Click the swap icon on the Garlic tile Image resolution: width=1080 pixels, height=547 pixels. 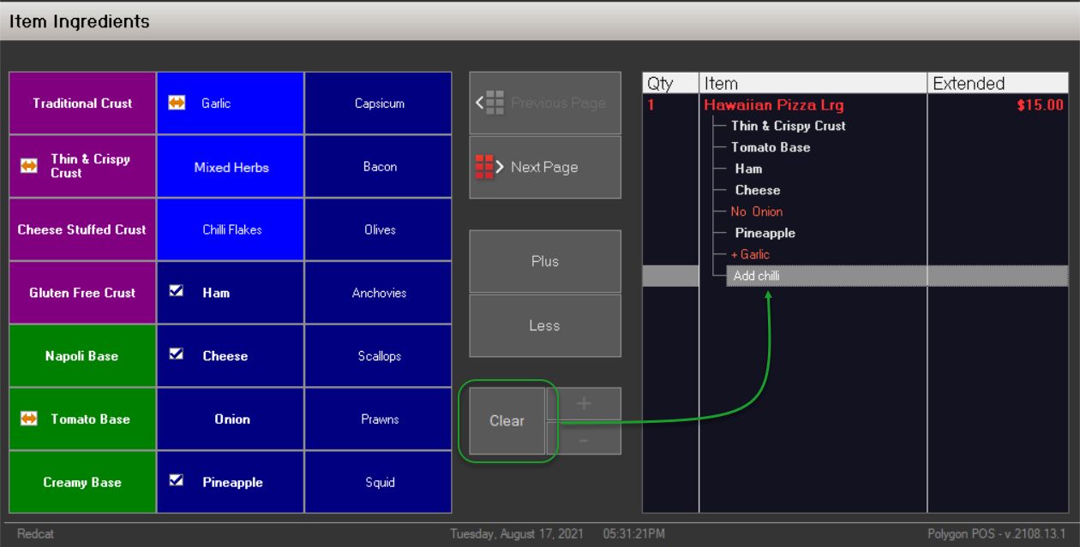pyautogui.click(x=176, y=103)
